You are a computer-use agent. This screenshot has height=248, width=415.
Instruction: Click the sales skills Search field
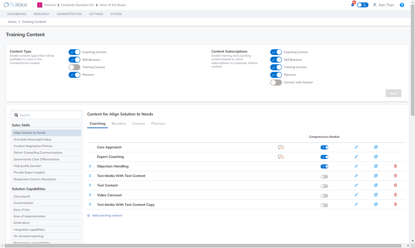[47, 115]
